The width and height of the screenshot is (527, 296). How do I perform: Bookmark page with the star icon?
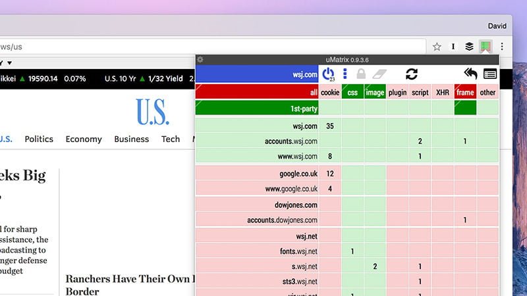click(437, 47)
